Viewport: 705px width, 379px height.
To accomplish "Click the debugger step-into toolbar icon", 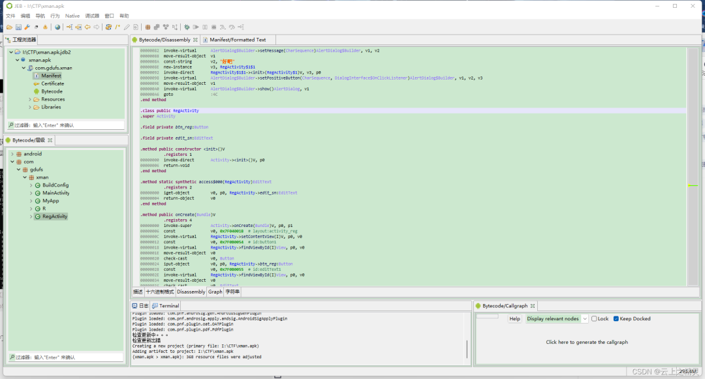I will 223,27.
